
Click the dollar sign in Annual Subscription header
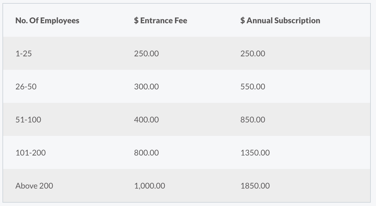(x=243, y=21)
